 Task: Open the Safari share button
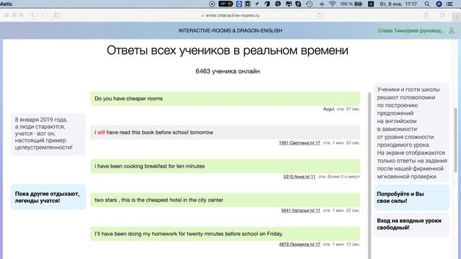pyautogui.click(x=426, y=15)
